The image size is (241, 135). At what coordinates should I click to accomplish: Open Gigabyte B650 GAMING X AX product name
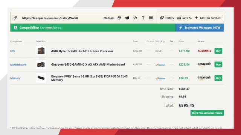(x=88, y=64)
